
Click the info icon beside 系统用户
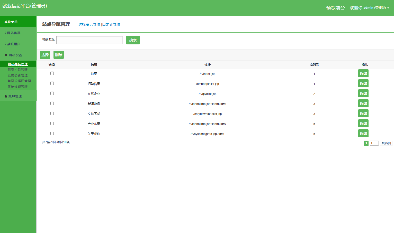(5, 44)
